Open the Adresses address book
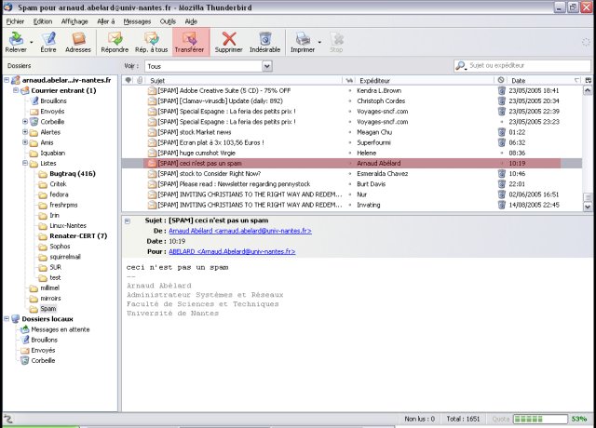 (79, 42)
